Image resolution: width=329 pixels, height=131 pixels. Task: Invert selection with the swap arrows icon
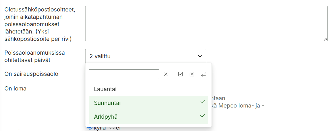[x=204, y=74]
